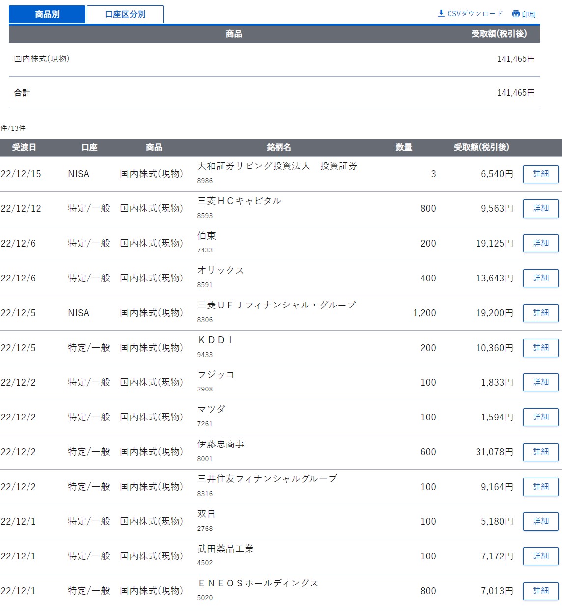
Task: View 詳細 for KDDI row
Action: 540,348
